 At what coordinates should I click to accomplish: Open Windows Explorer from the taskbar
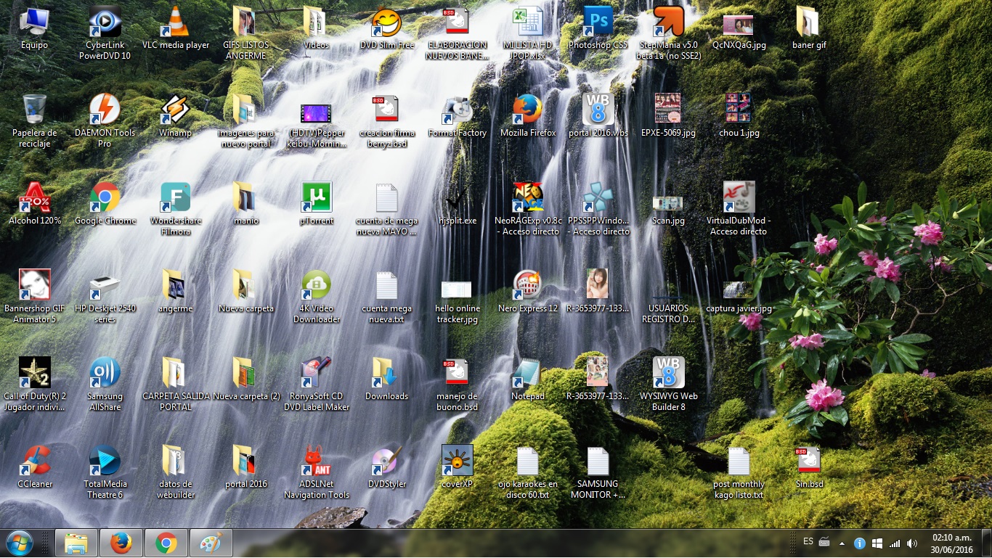coord(76,543)
